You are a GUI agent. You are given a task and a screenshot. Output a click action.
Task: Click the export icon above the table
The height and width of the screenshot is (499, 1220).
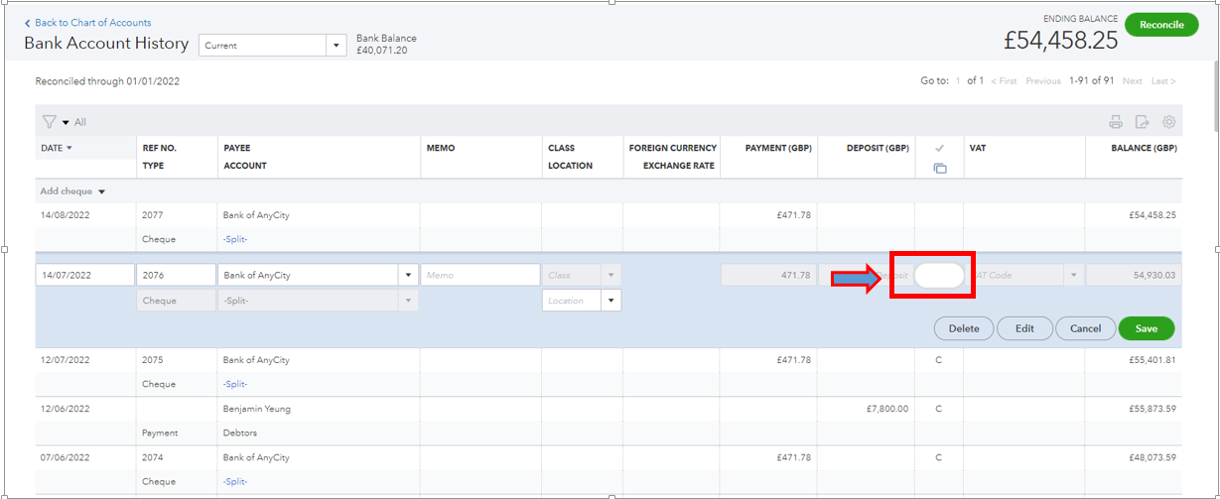(1143, 122)
